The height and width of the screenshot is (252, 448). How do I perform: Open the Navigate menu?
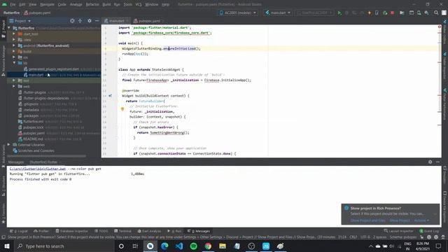pyautogui.click(x=47, y=4)
